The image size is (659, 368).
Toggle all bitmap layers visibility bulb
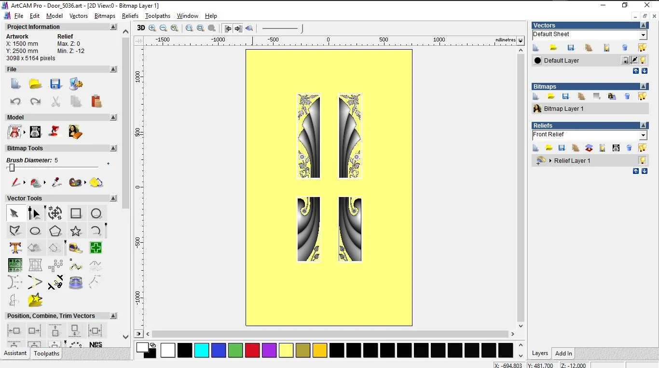(x=643, y=96)
